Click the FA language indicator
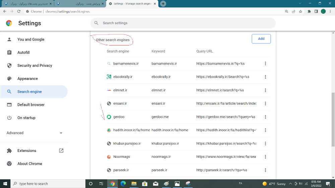This screenshot has height=188, width=335. [x=240, y=183]
